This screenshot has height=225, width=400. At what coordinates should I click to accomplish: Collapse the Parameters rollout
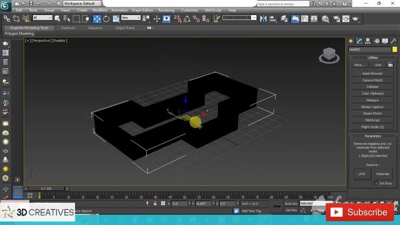point(372,136)
